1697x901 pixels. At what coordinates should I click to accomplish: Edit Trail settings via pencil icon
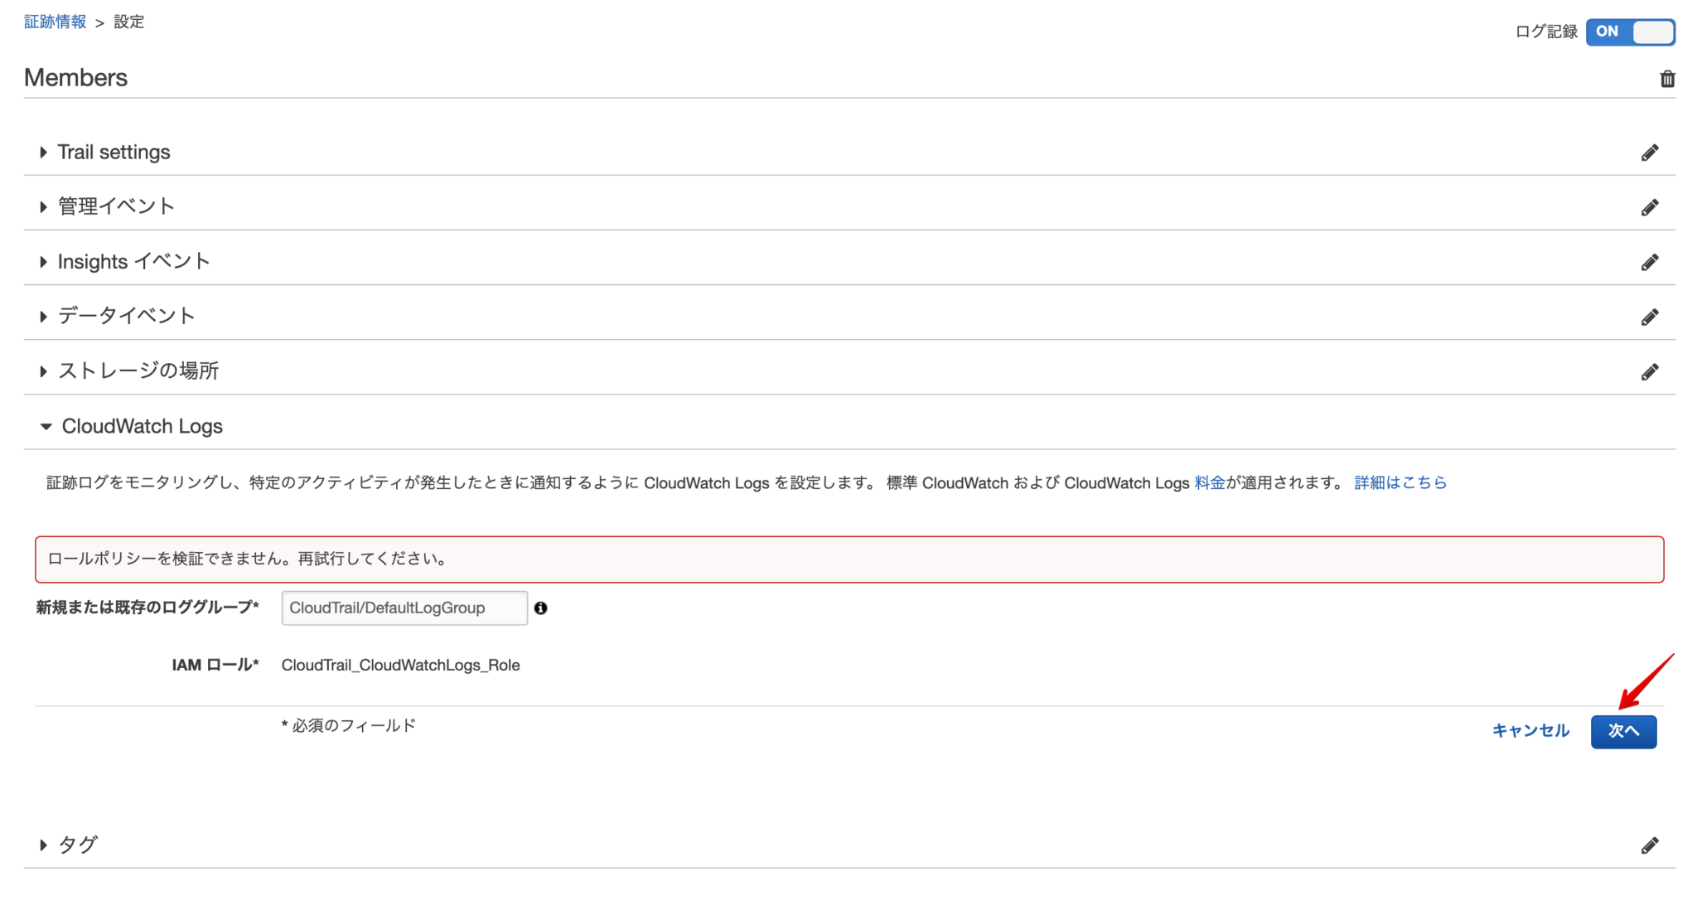(1650, 152)
